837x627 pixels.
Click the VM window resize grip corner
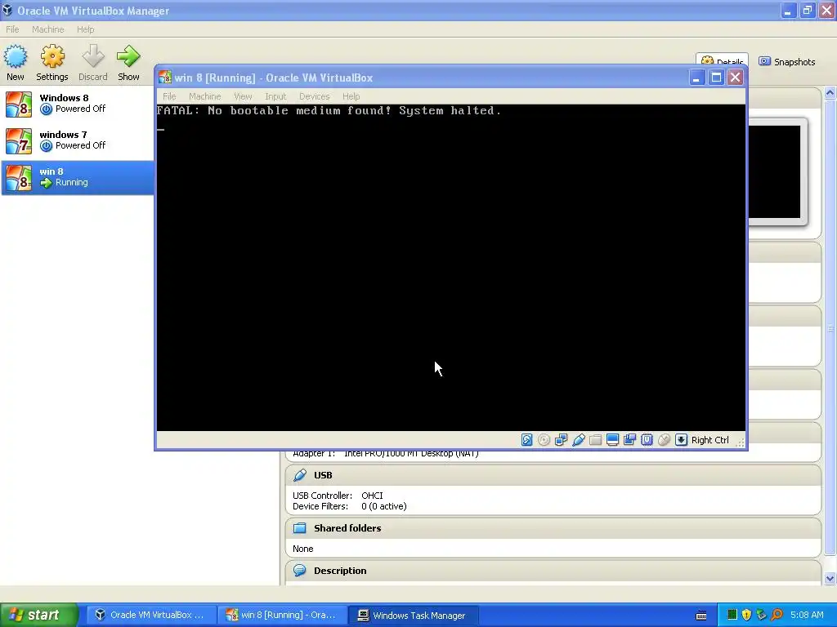point(741,442)
